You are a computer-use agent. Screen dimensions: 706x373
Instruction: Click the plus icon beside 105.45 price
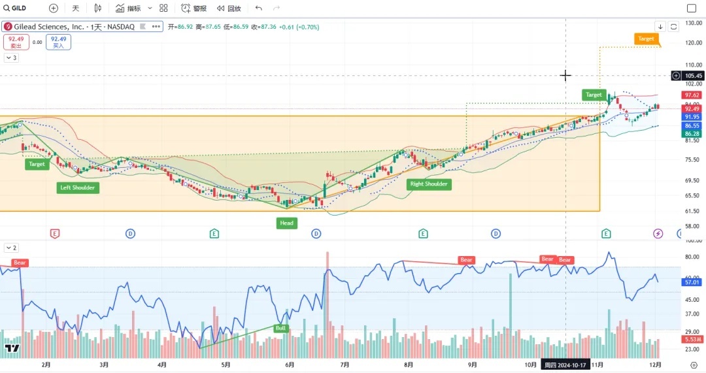pyautogui.click(x=676, y=76)
